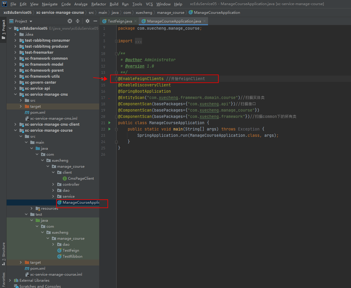Expand the xc-framework-common tree node
The image size is (351, 288).
point(15,58)
